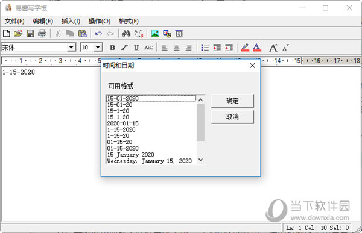Viewport: 362px width, 233px height.
Task: Click the 1-15-2020 text in document
Action: tap(19, 72)
